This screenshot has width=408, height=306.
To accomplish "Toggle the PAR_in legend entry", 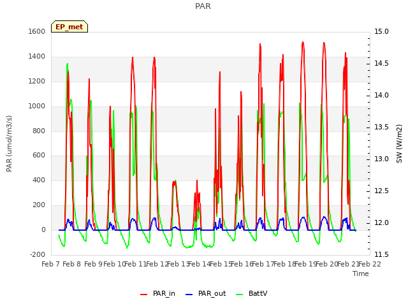I will tap(157, 293).
